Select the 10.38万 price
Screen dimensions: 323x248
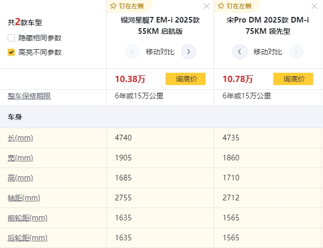click(130, 79)
